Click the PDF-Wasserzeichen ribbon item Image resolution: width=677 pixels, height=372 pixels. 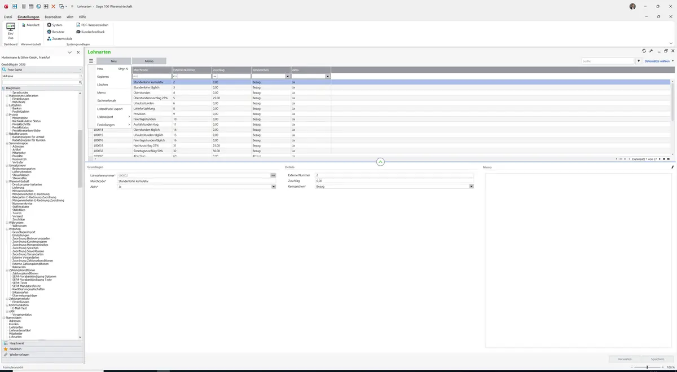(92, 25)
